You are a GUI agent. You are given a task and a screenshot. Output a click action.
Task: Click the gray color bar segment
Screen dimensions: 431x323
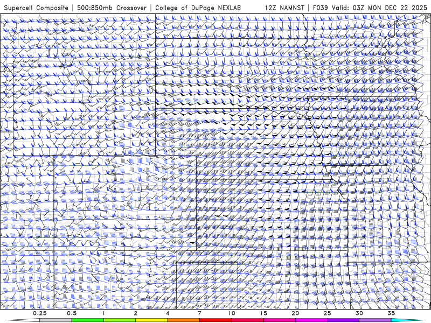(x=56, y=320)
